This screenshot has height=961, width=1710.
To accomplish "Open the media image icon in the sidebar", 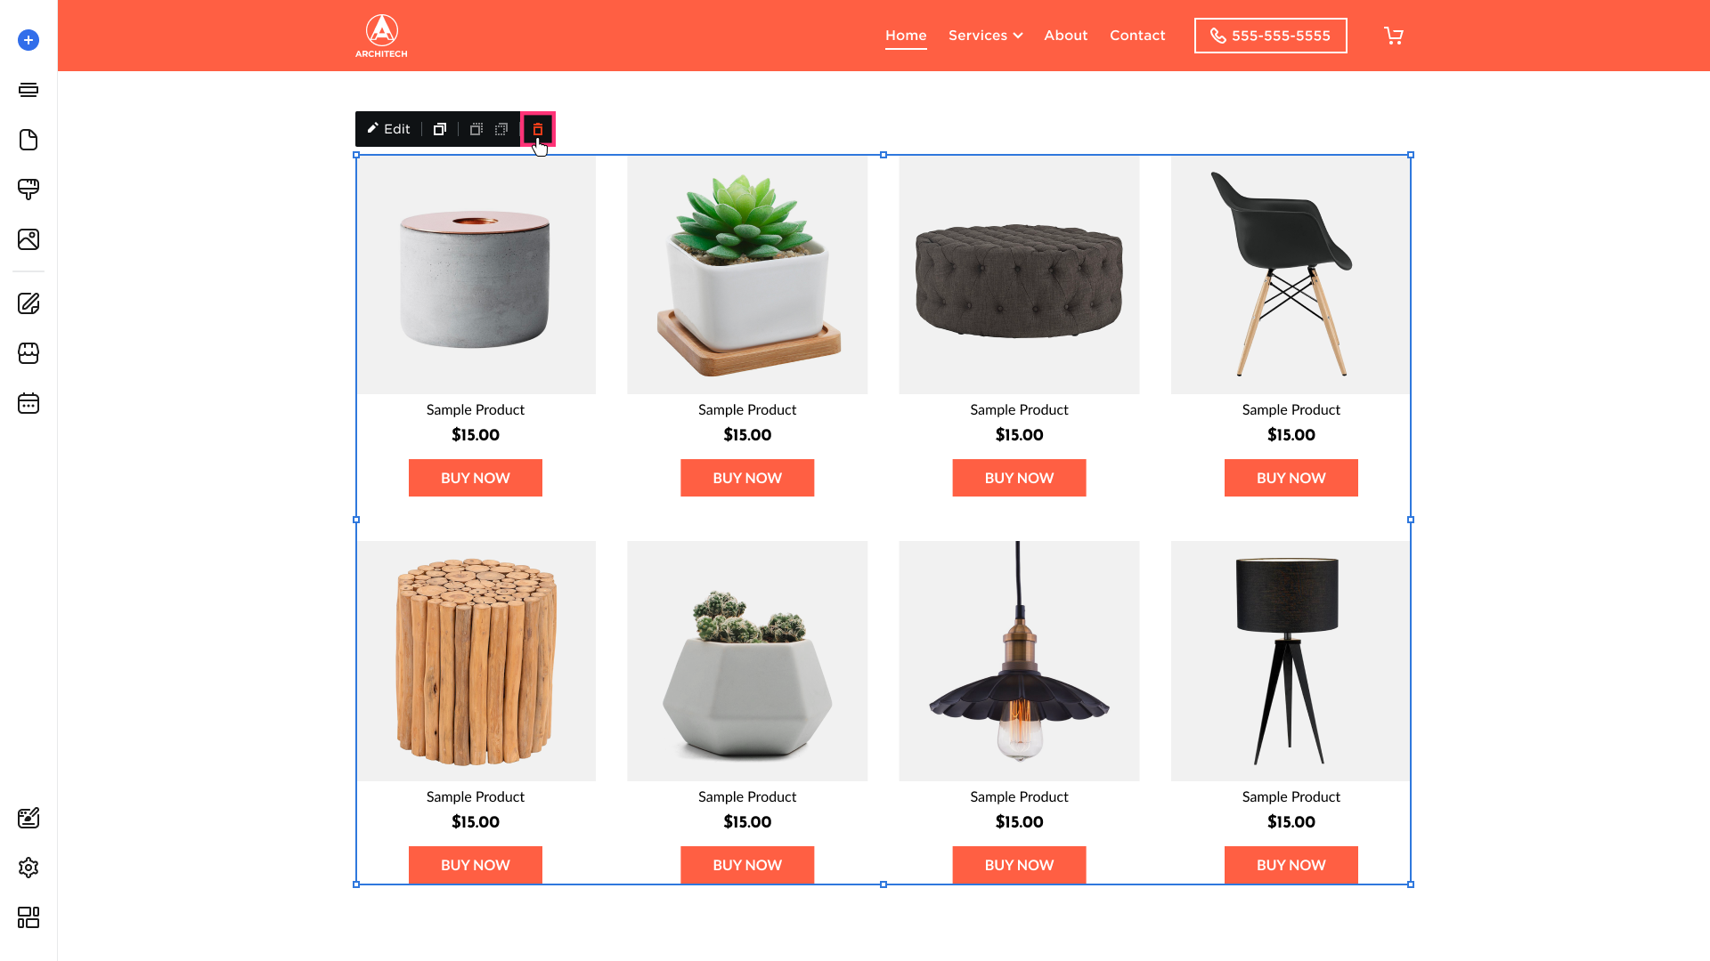I will pos(28,239).
